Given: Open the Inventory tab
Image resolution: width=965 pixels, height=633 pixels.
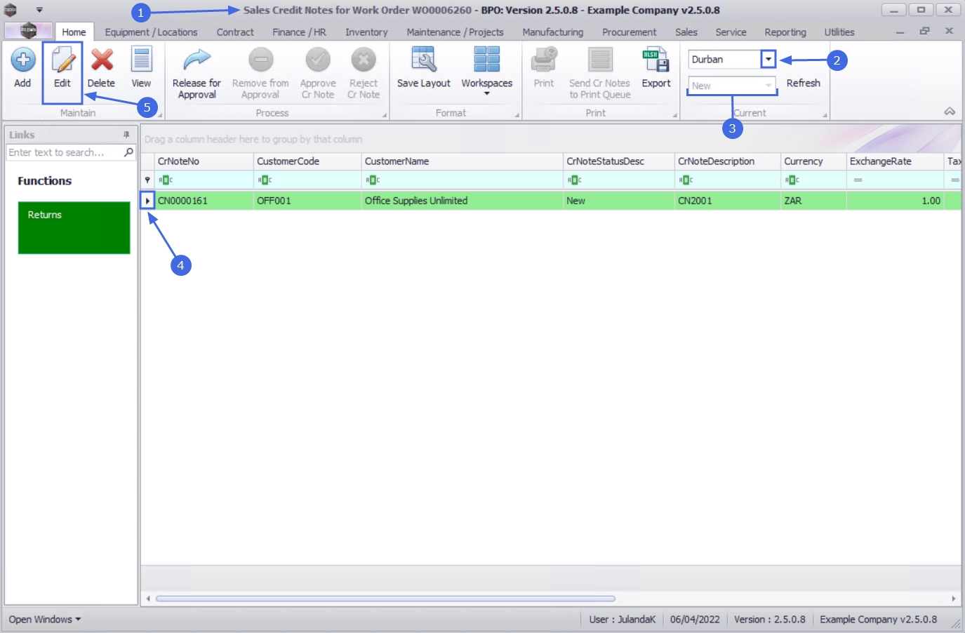Looking at the screenshot, I should point(366,32).
